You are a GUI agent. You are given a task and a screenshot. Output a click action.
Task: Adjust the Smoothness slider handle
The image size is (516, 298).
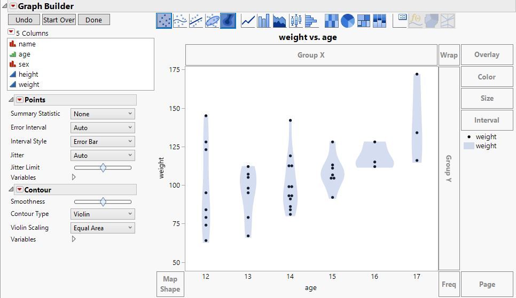pos(103,202)
